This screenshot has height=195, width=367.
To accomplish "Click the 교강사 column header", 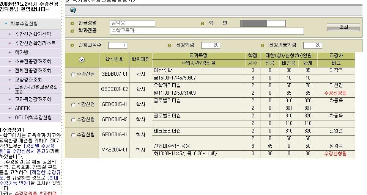I will (336, 56).
